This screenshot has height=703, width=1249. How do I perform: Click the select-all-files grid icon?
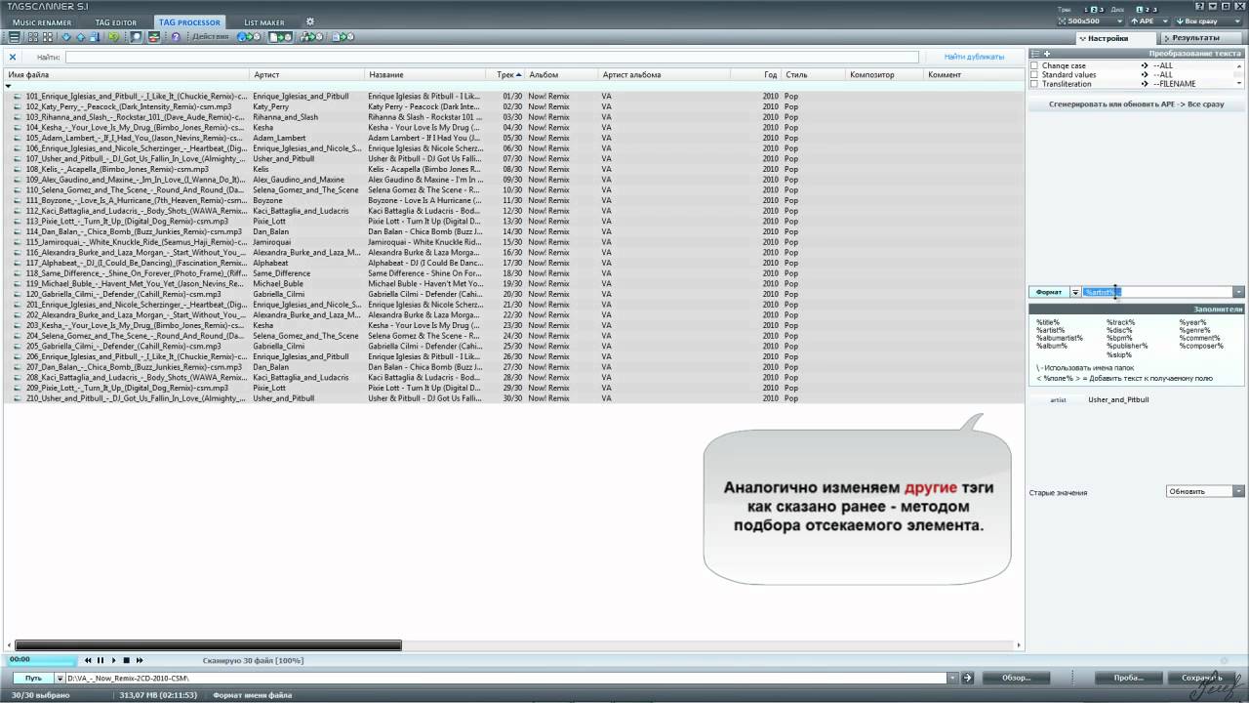(33, 37)
